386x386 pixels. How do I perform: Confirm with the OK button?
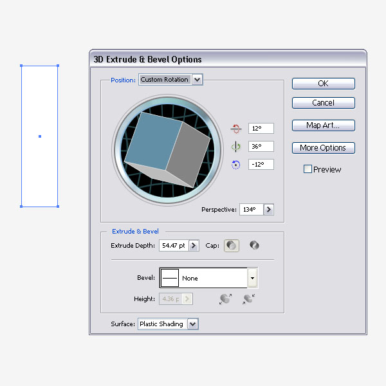pos(324,84)
